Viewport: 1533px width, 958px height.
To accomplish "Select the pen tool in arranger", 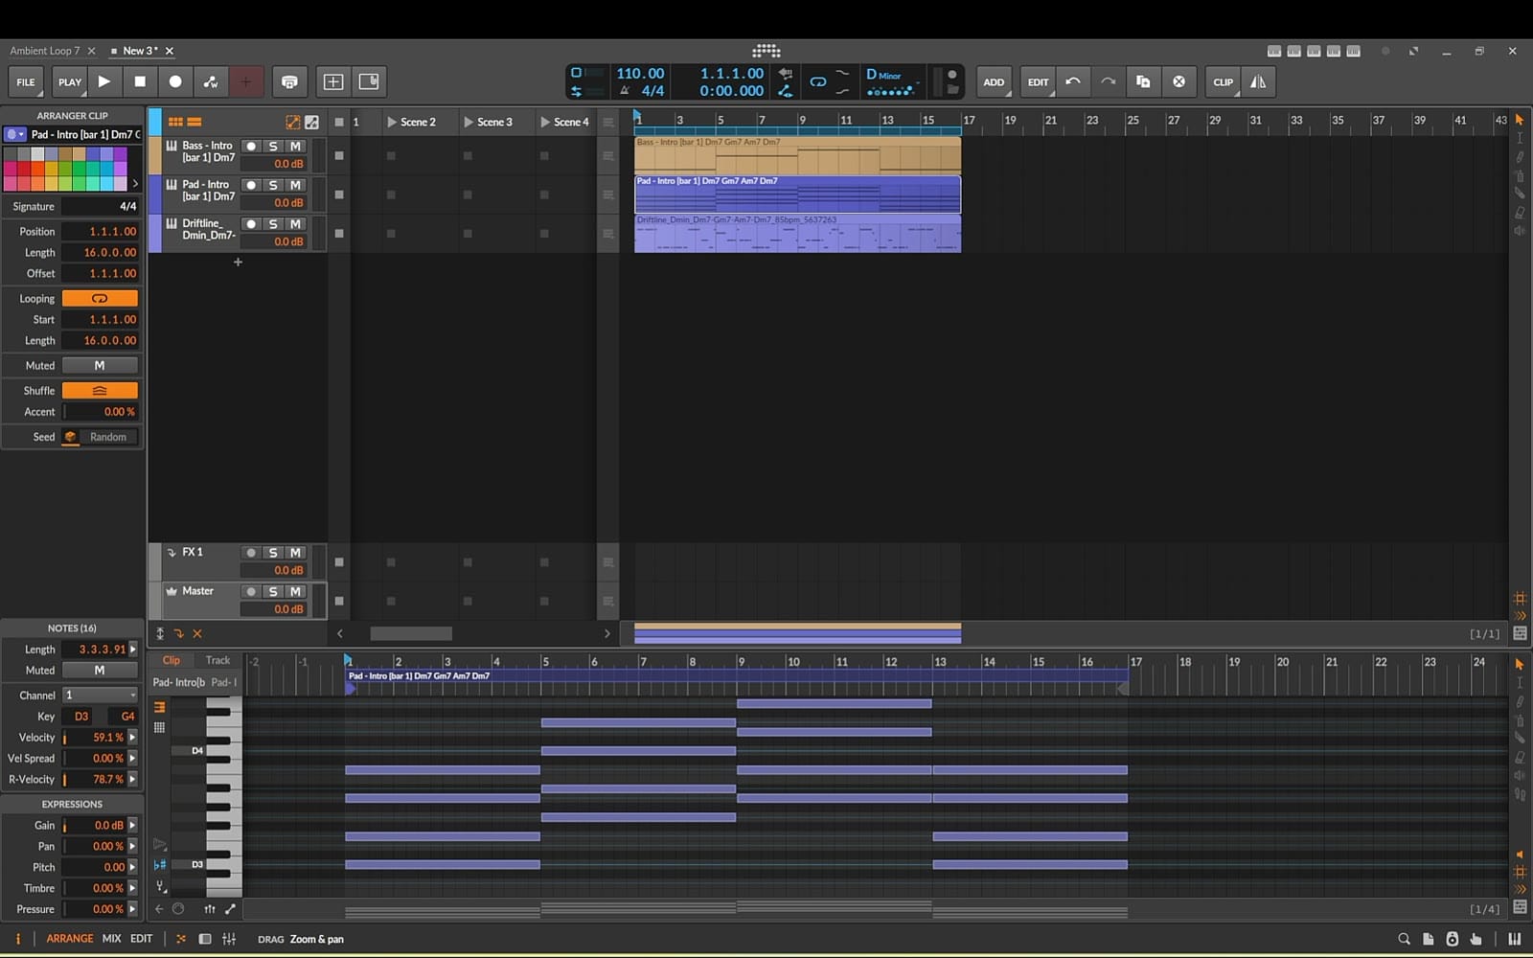I will (1520, 157).
